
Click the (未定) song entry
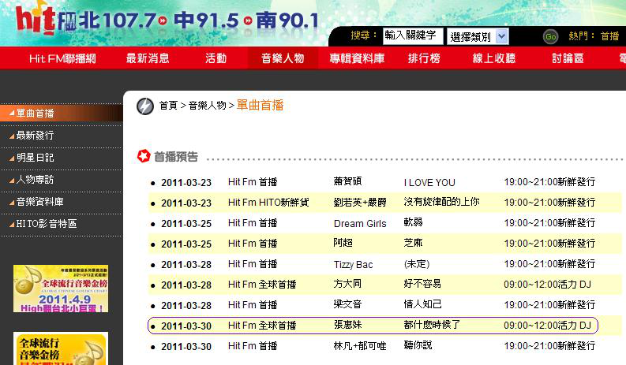point(416,264)
